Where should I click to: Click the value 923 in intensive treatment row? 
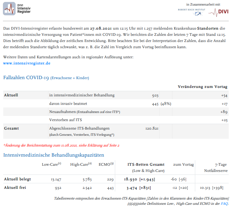point(155,95)
